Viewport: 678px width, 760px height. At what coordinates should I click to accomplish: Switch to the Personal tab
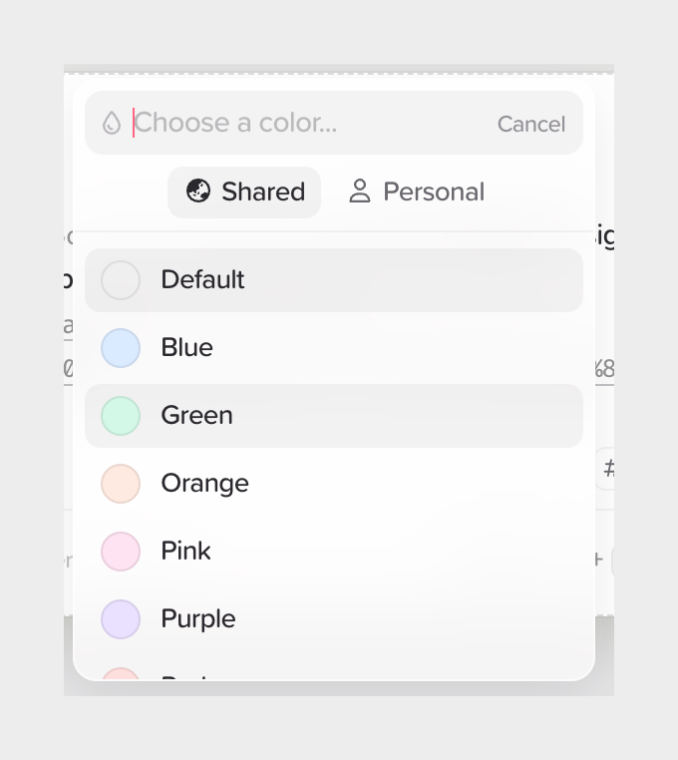pos(416,191)
